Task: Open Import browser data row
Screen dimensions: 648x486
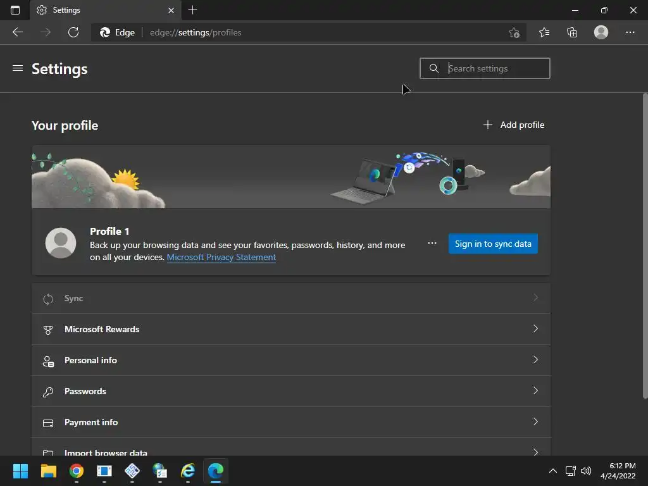Action: point(291,447)
